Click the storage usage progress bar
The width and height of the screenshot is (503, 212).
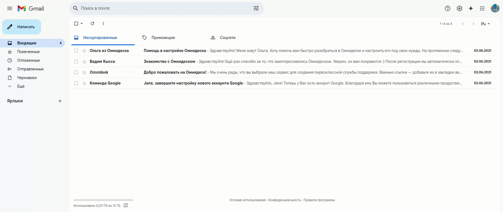[103, 200]
